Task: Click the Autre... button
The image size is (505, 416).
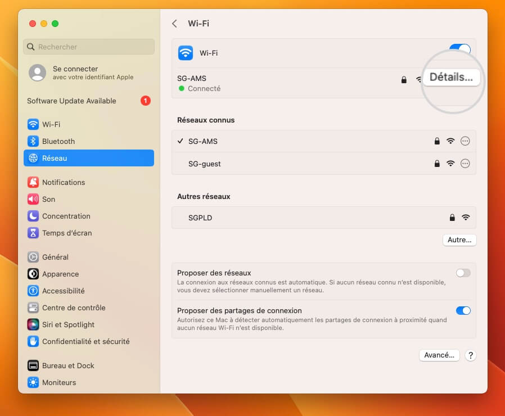Action: pos(459,240)
